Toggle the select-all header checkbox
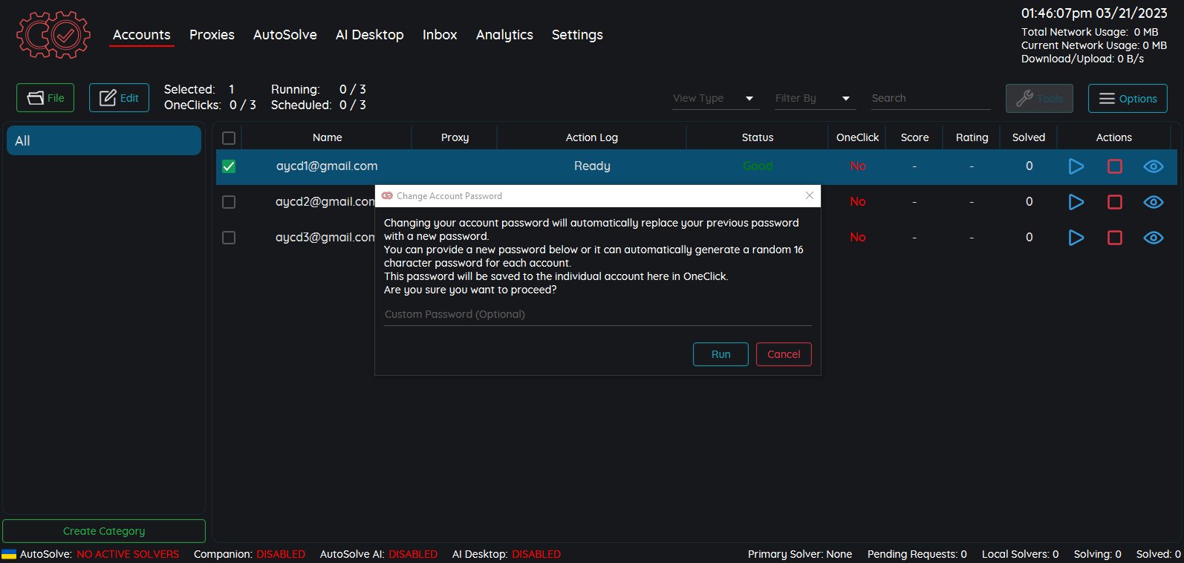 coord(229,138)
